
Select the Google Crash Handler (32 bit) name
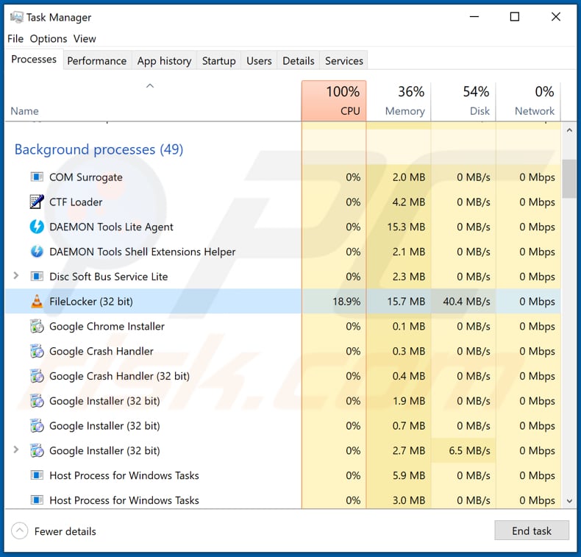[119, 376]
